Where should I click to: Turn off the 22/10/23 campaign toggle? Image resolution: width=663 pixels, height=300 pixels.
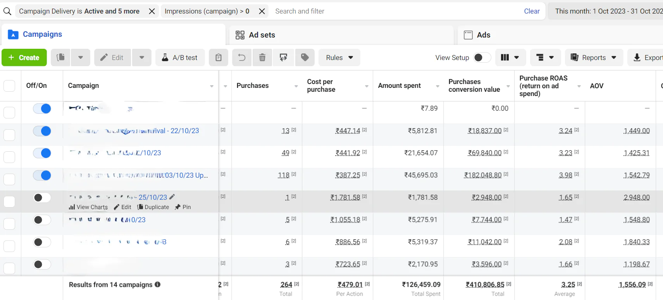pos(42,131)
